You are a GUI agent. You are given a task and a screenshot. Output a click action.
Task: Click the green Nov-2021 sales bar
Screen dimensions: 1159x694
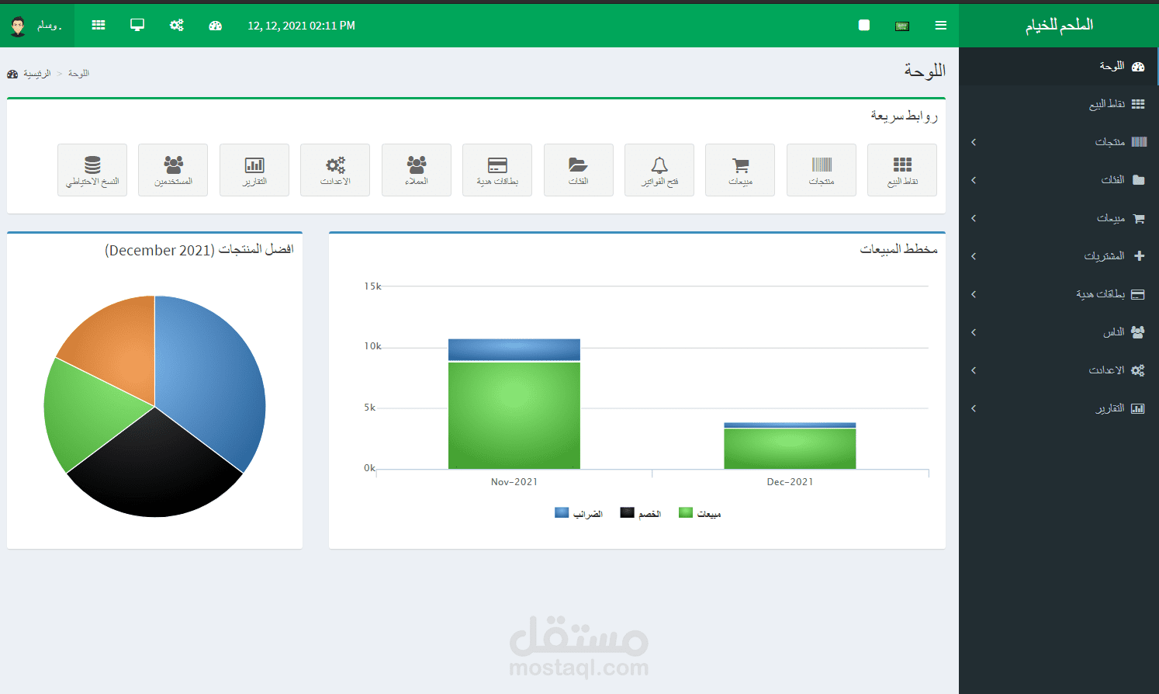[x=514, y=415]
